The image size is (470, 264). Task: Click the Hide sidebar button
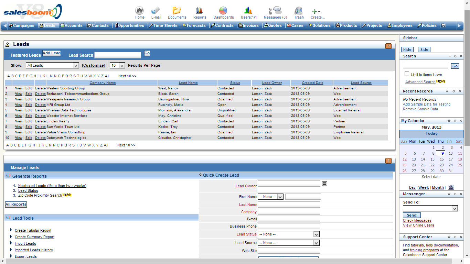pos(407,49)
